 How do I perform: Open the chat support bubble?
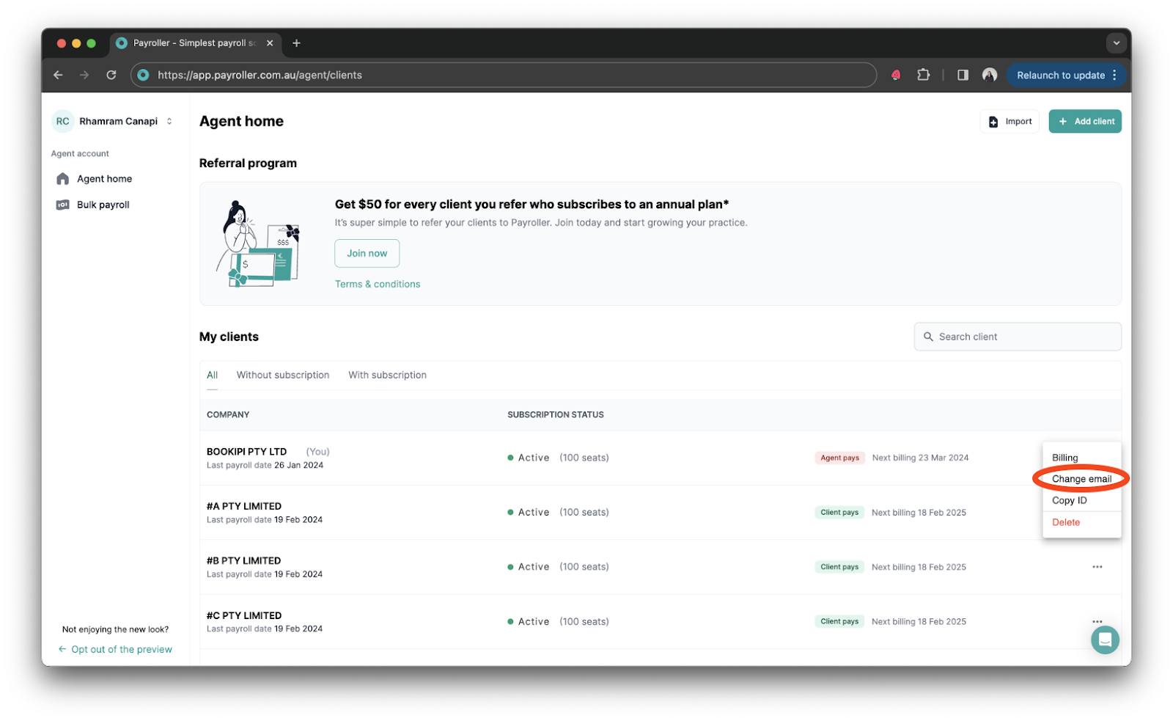pyautogui.click(x=1105, y=640)
